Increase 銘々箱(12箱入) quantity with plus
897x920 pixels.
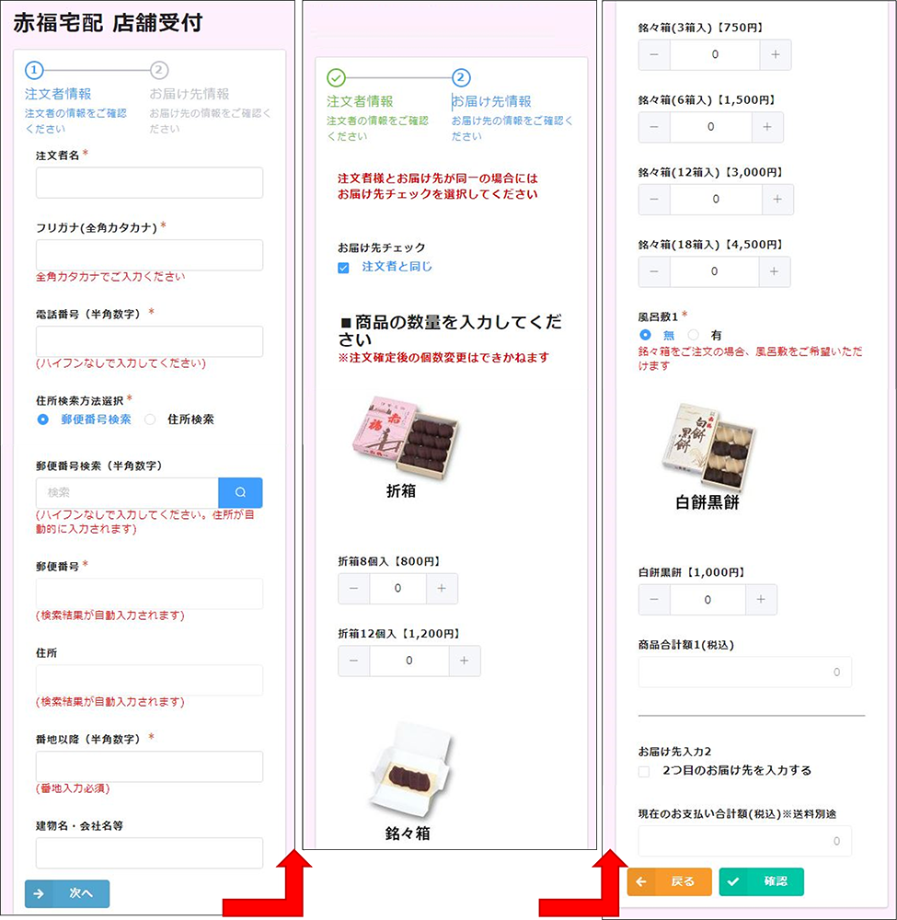click(777, 200)
